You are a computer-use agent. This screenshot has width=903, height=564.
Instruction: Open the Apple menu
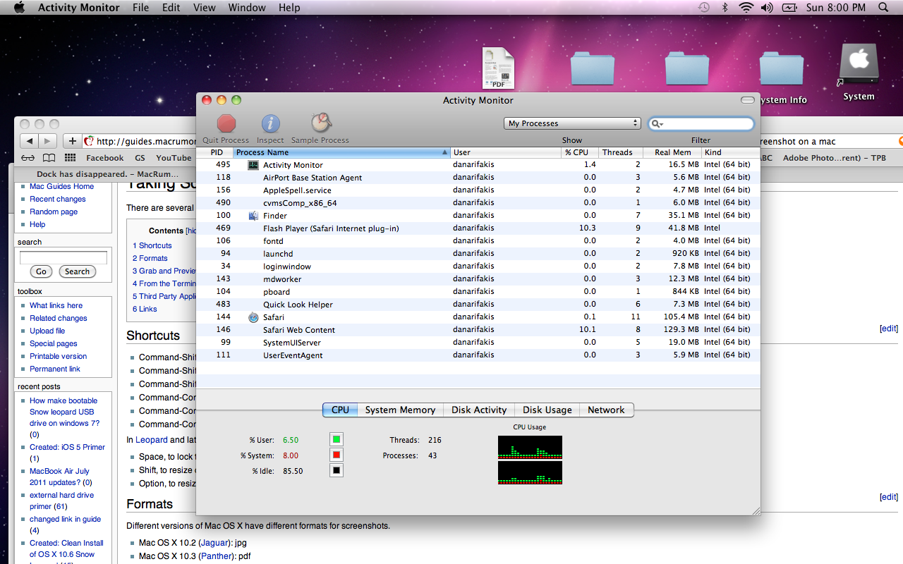click(x=19, y=8)
